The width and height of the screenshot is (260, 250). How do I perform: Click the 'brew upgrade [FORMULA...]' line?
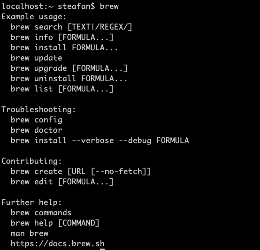(x=69, y=68)
